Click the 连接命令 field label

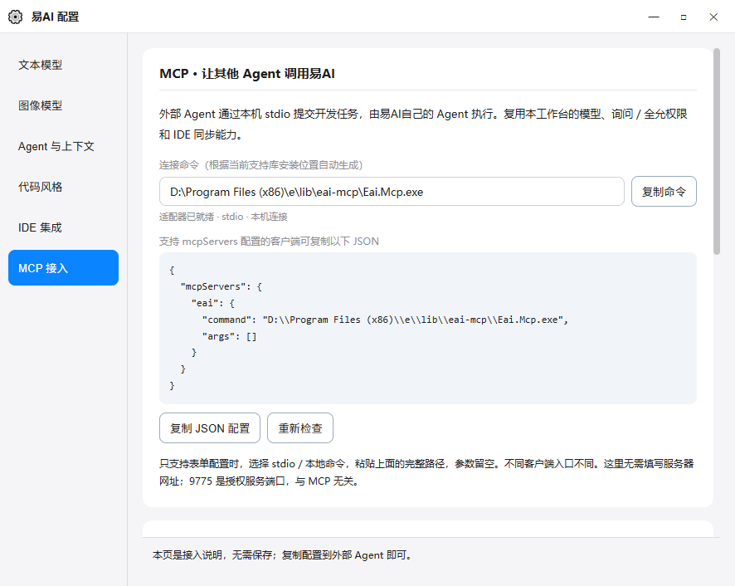(260, 164)
